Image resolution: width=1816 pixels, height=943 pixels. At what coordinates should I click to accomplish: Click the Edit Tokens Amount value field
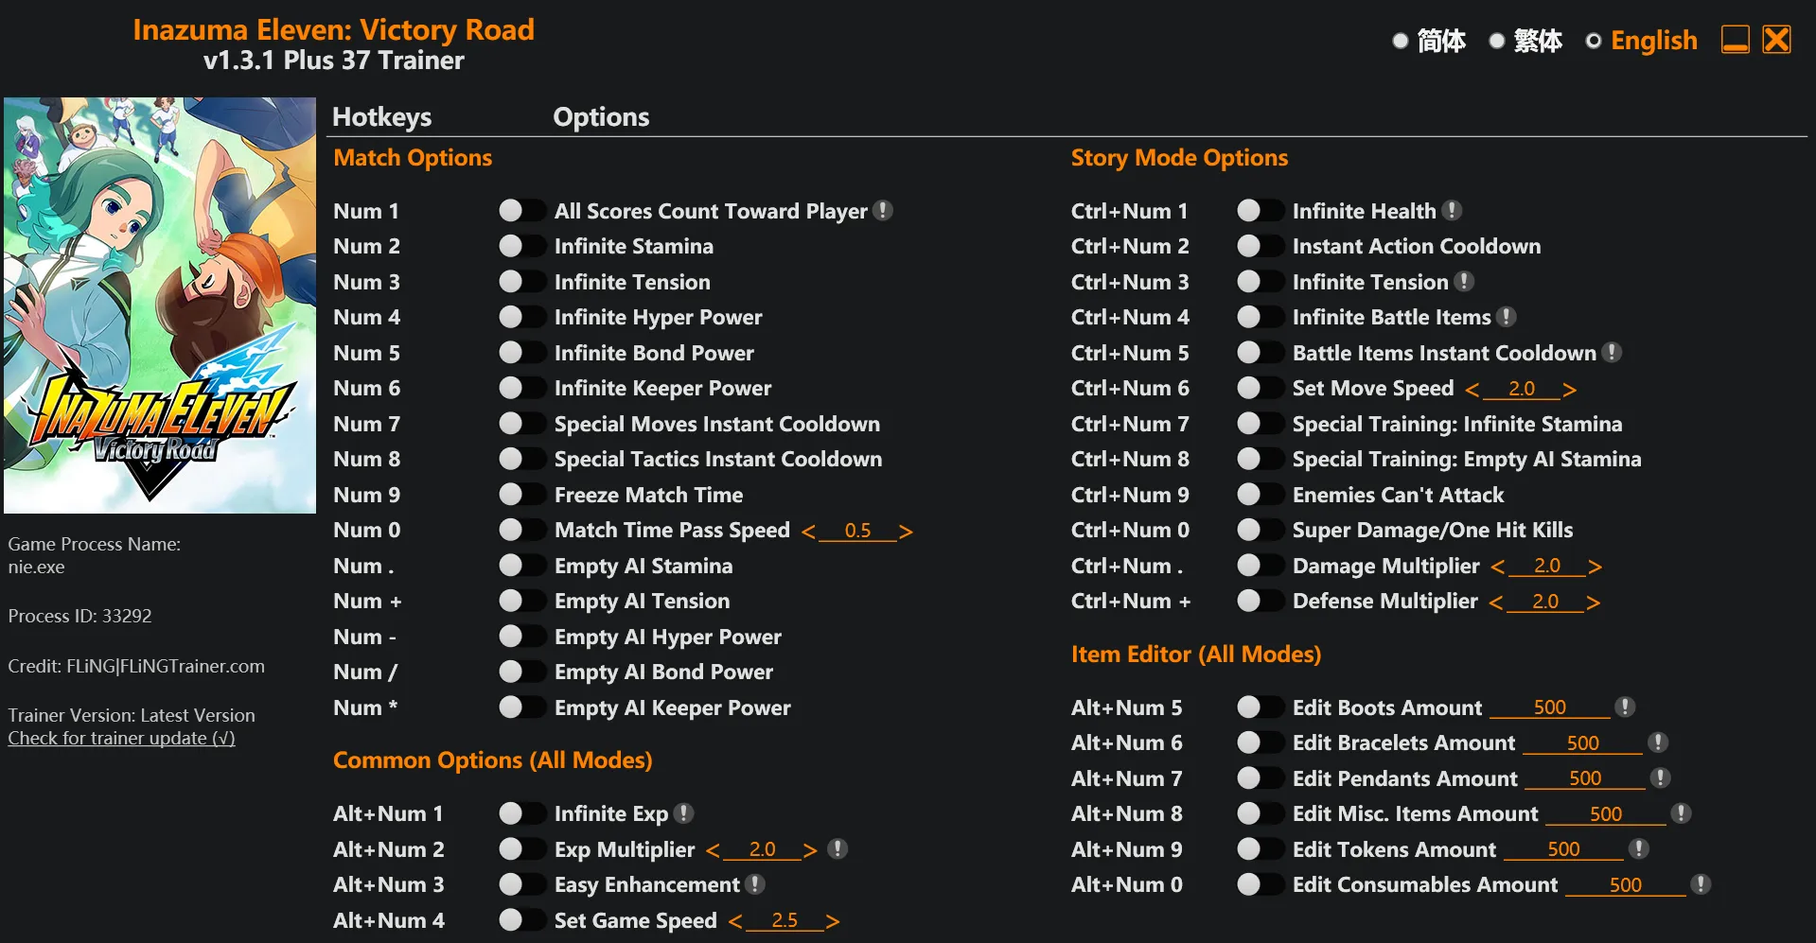pos(1563,849)
